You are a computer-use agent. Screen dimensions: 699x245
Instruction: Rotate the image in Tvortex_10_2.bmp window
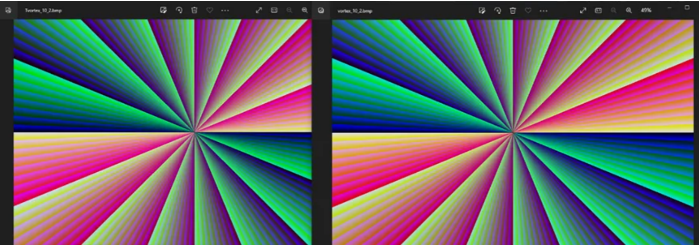tap(179, 10)
